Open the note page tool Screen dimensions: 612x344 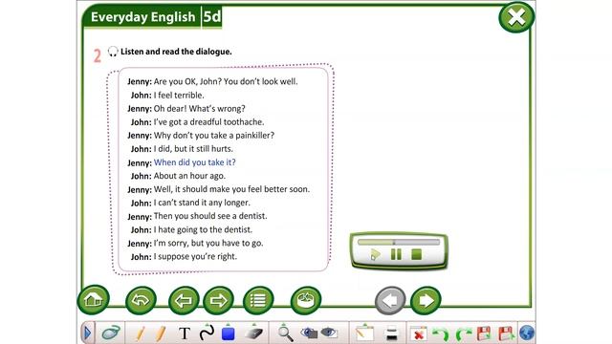tap(364, 333)
